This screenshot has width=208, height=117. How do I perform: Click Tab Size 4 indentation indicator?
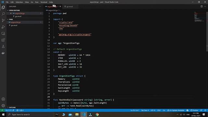145,110
